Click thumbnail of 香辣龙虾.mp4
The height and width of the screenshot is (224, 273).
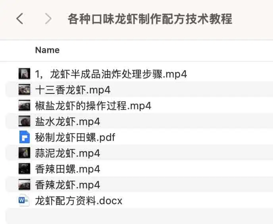24,185
